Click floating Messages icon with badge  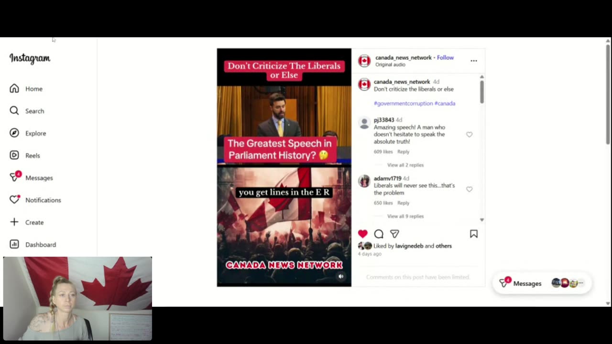[x=504, y=282]
